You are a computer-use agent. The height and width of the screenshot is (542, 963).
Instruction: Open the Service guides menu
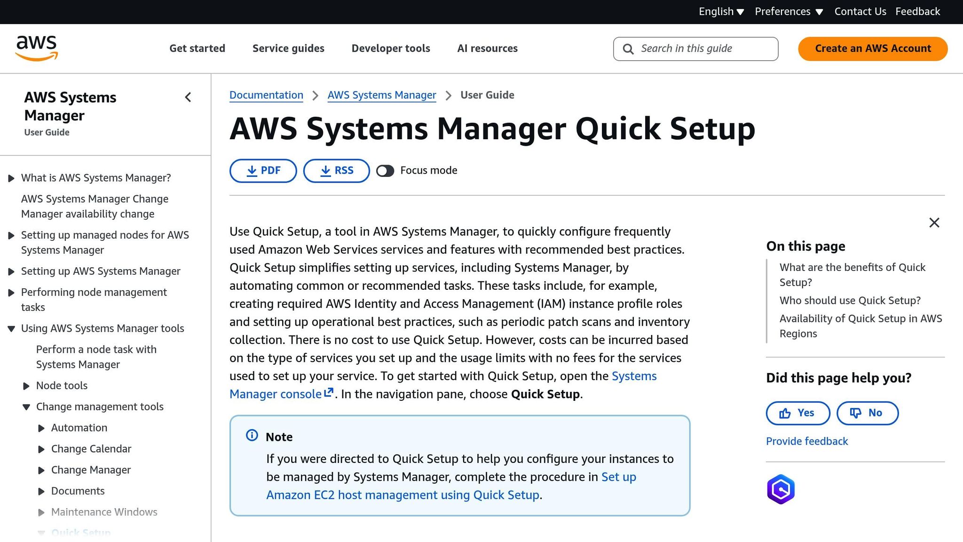288,48
